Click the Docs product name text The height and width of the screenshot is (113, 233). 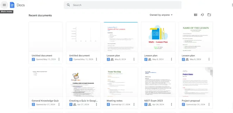coord(21,5)
